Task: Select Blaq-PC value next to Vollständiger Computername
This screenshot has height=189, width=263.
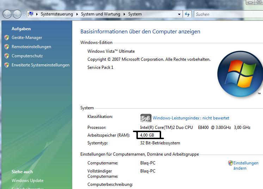Action: tap(148, 171)
